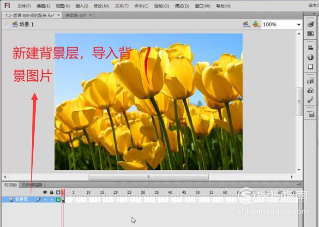
Task: Open the 视图(V) menu
Action: (63, 6)
